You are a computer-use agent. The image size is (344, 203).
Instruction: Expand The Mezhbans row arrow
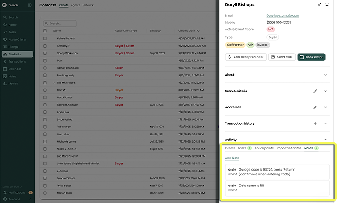[54, 83]
